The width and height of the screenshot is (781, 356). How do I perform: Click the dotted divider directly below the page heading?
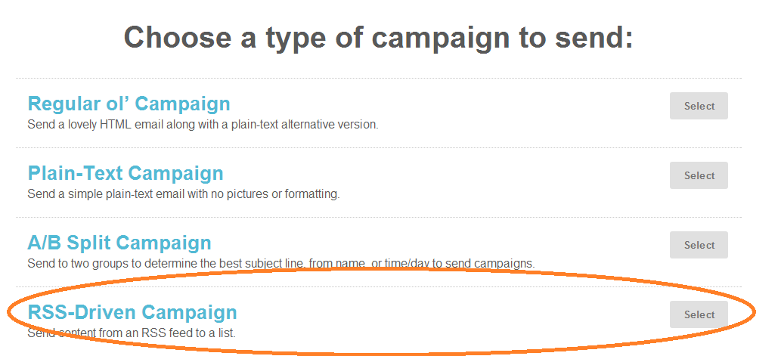pyautogui.click(x=378, y=78)
